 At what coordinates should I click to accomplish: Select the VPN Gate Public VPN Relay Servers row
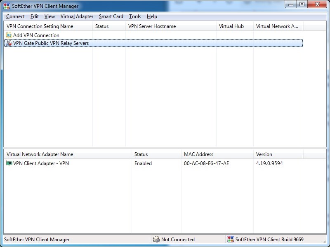point(51,43)
